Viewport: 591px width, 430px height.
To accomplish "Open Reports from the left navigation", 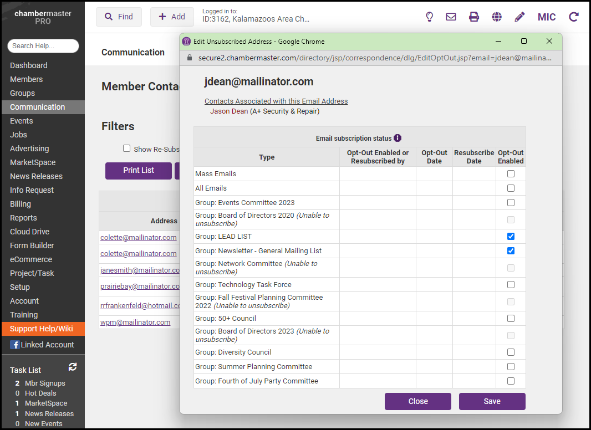I will coord(23,218).
